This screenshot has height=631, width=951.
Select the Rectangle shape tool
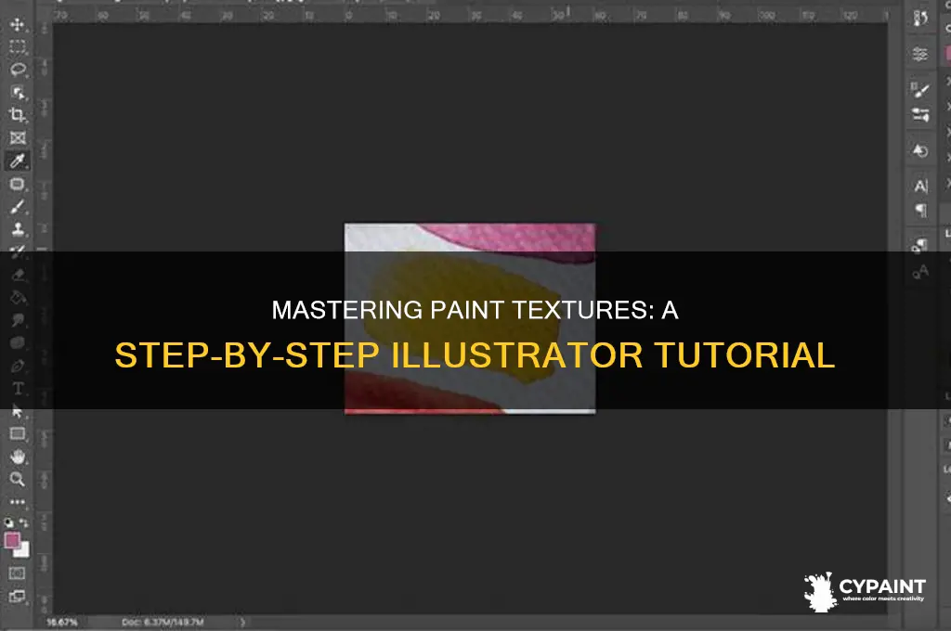(17, 433)
